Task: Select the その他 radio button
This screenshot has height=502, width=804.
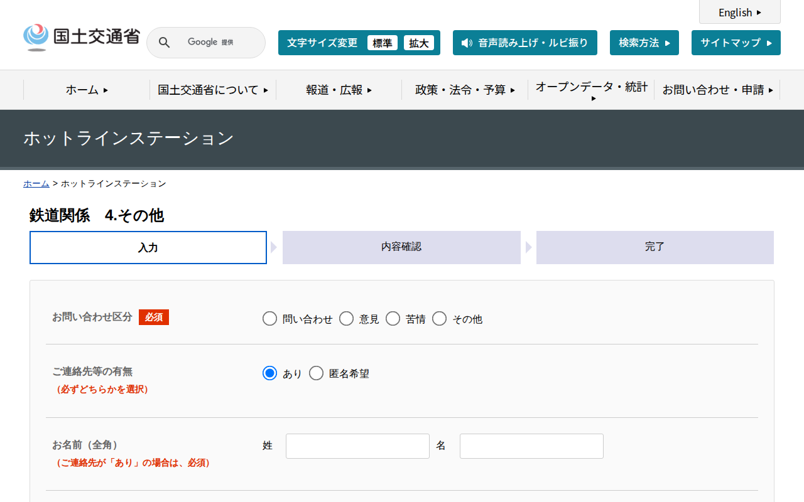Action: pyautogui.click(x=439, y=319)
